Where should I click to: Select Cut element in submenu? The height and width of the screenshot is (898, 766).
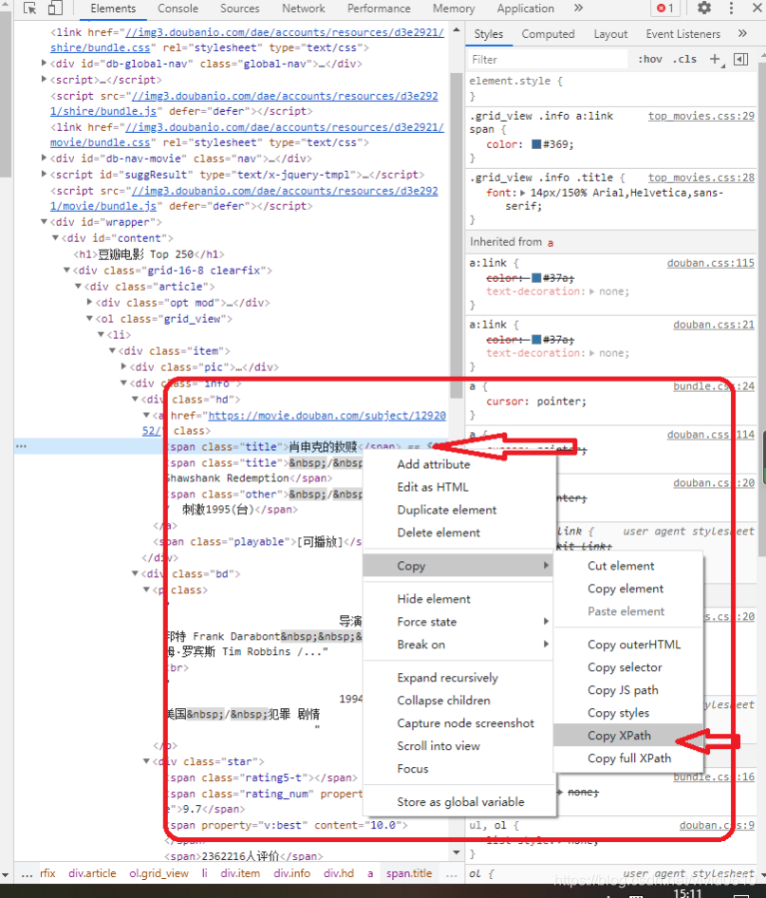pyautogui.click(x=621, y=566)
